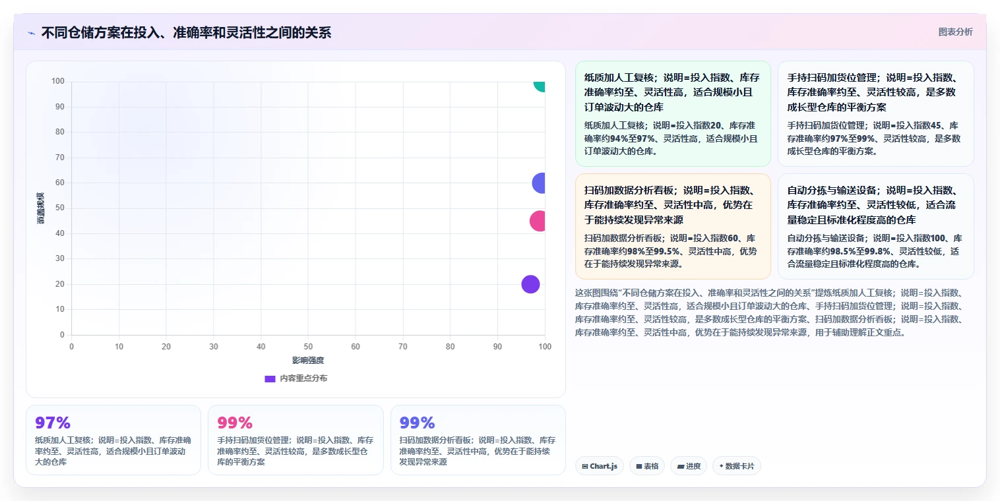Click the purple legend color swatch
1000x501 pixels.
click(270, 378)
